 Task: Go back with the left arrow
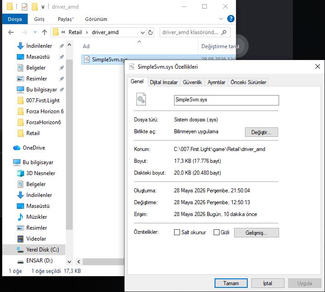[11, 32]
